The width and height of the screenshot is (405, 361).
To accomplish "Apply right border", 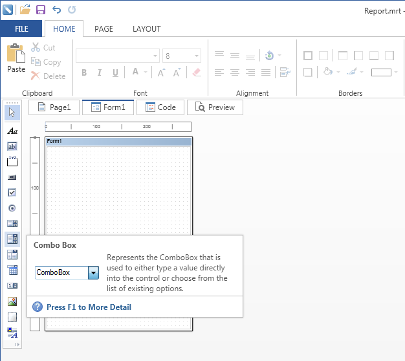I will pos(389,56).
